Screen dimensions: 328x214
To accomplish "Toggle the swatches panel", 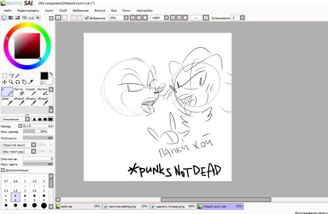I will pos(31,17).
